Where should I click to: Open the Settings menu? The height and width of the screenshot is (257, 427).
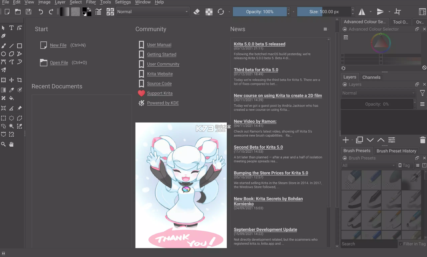coord(123,2)
